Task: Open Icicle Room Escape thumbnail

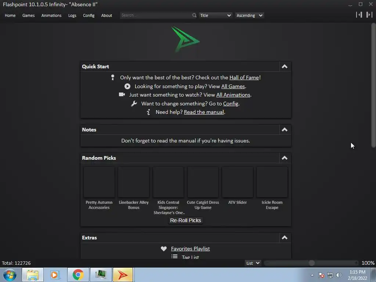Action: (x=272, y=182)
